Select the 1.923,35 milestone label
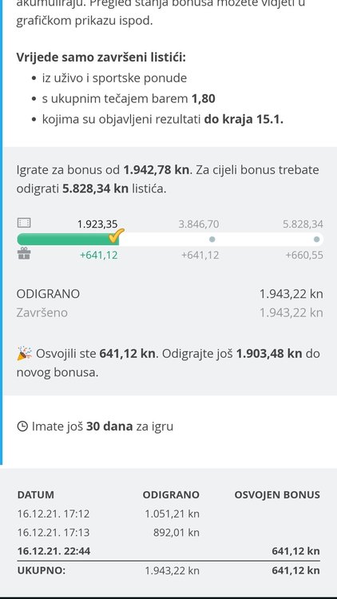 (97, 224)
